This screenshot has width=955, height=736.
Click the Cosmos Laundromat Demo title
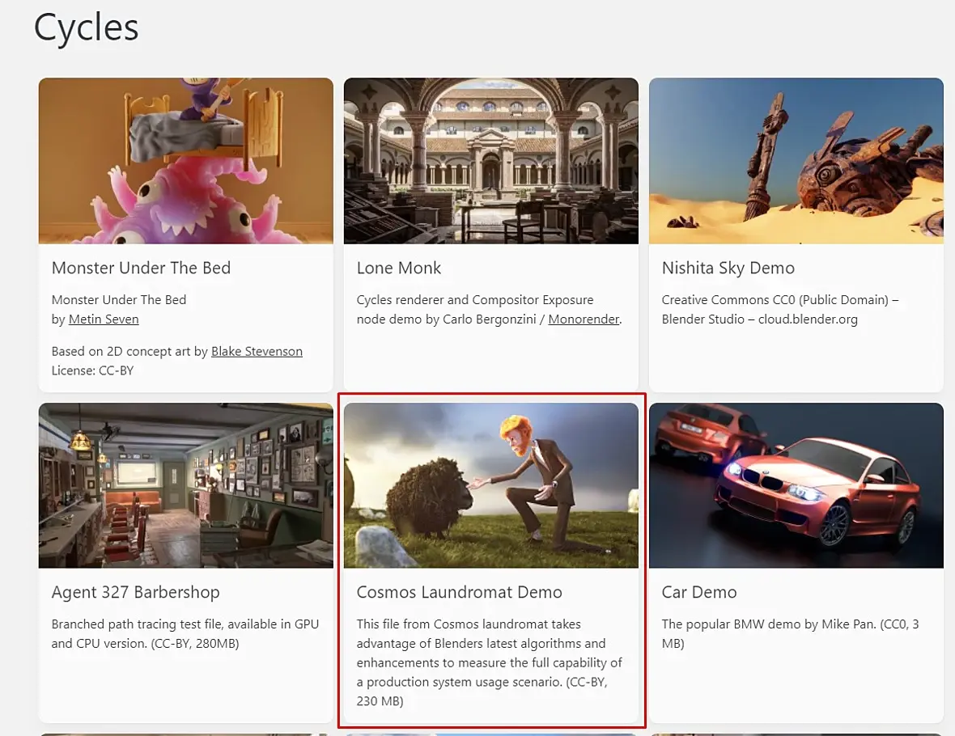[459, 592]
